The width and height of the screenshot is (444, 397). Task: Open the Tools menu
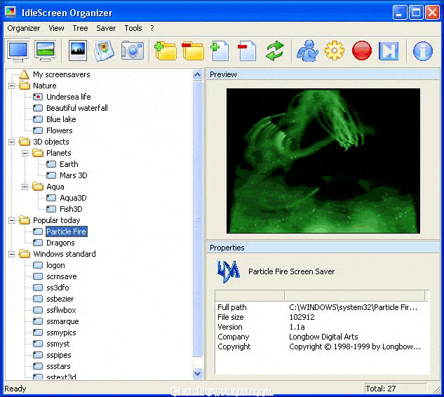(133, 28)
